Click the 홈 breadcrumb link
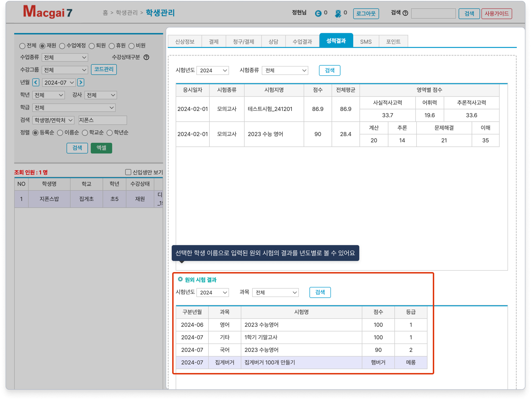Image resolution: width=531 pixels, height=400 pixels. click(105, 13)
